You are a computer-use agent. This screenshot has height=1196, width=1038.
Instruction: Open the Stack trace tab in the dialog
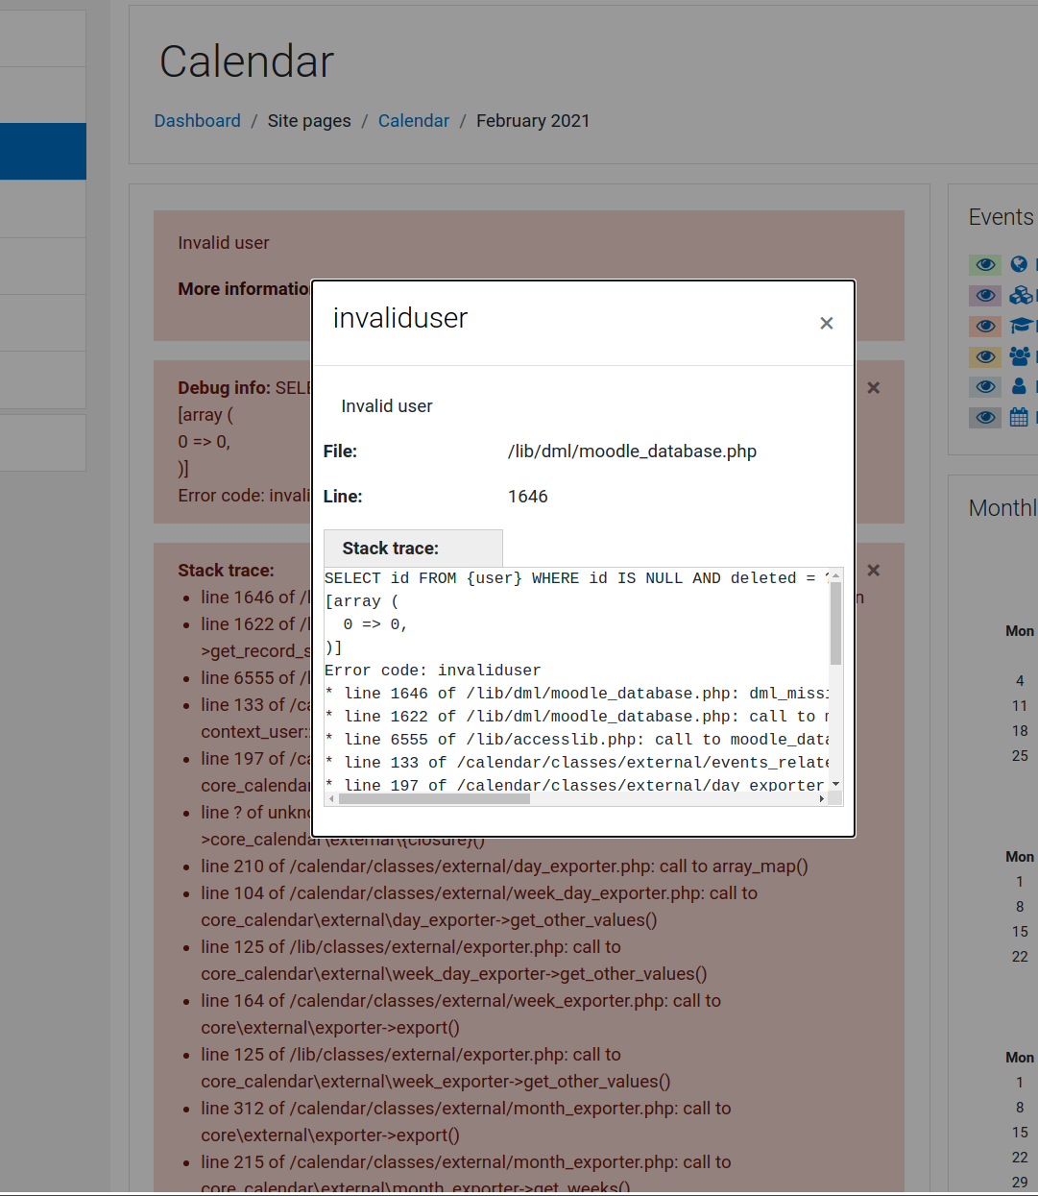coord(413,549)
